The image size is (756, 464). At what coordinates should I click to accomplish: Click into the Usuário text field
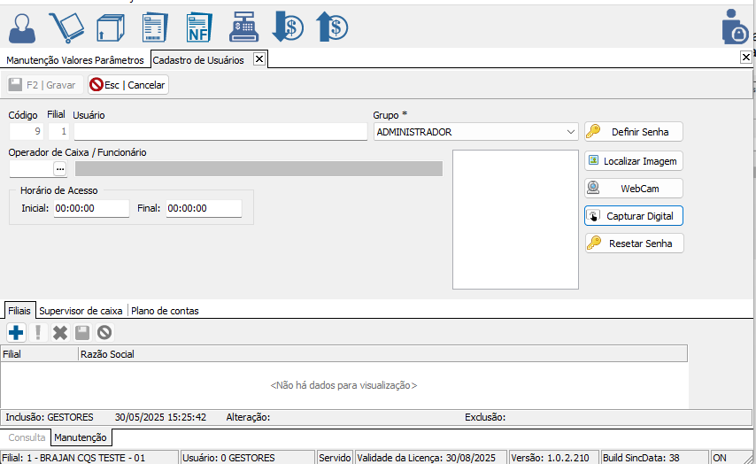[x=220, y=132]
